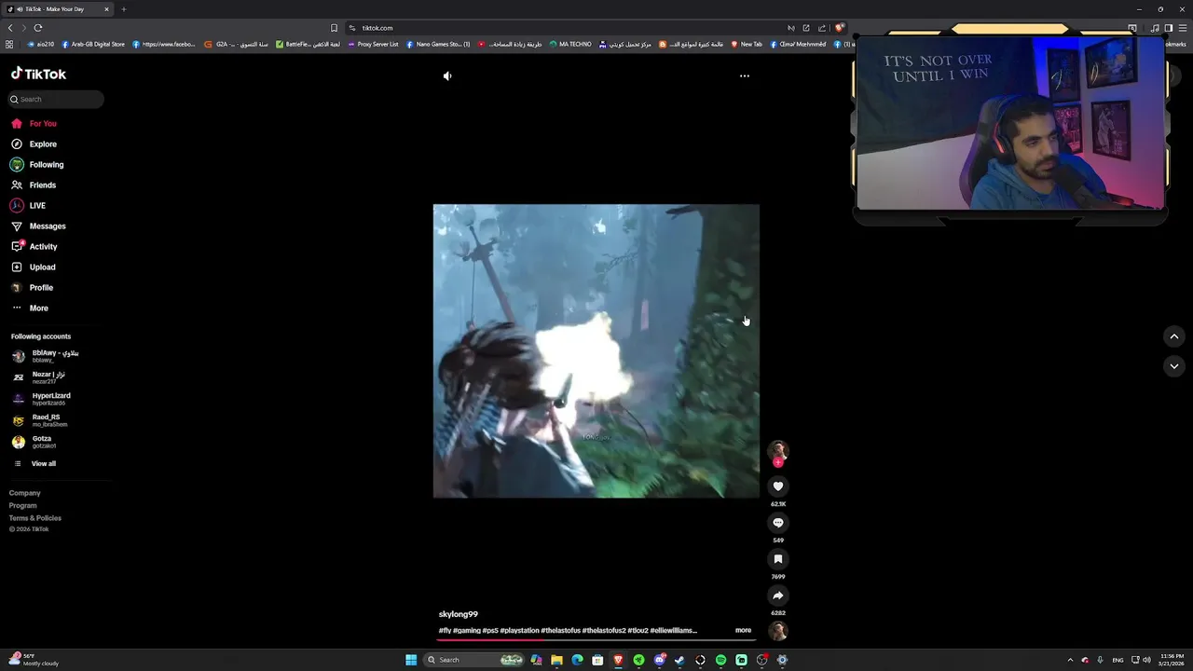Screen dimensions: 1193x671
Task: Click the TikTok logo
Action: [38, 74]
